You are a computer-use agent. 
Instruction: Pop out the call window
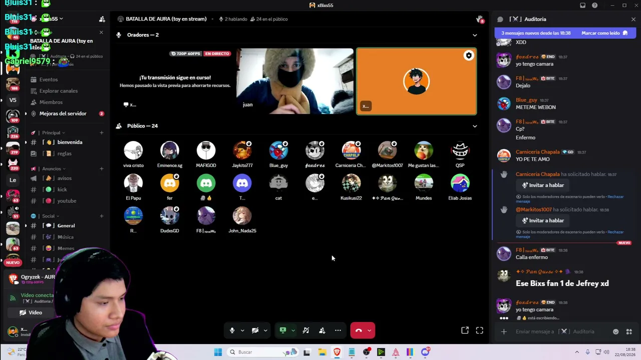point(465,330)
